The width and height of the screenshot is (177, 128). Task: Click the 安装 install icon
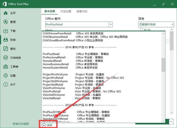5,40
